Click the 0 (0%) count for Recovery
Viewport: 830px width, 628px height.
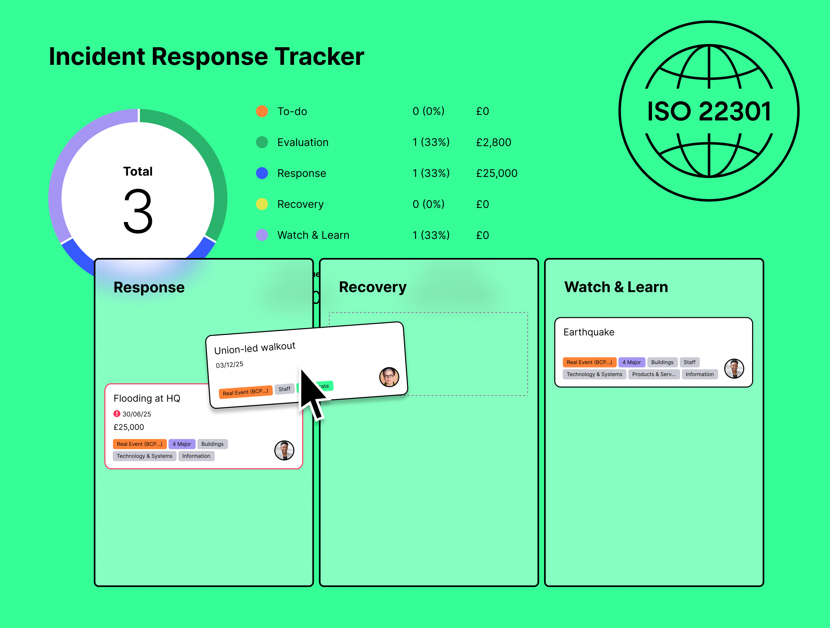click(428, 204)
